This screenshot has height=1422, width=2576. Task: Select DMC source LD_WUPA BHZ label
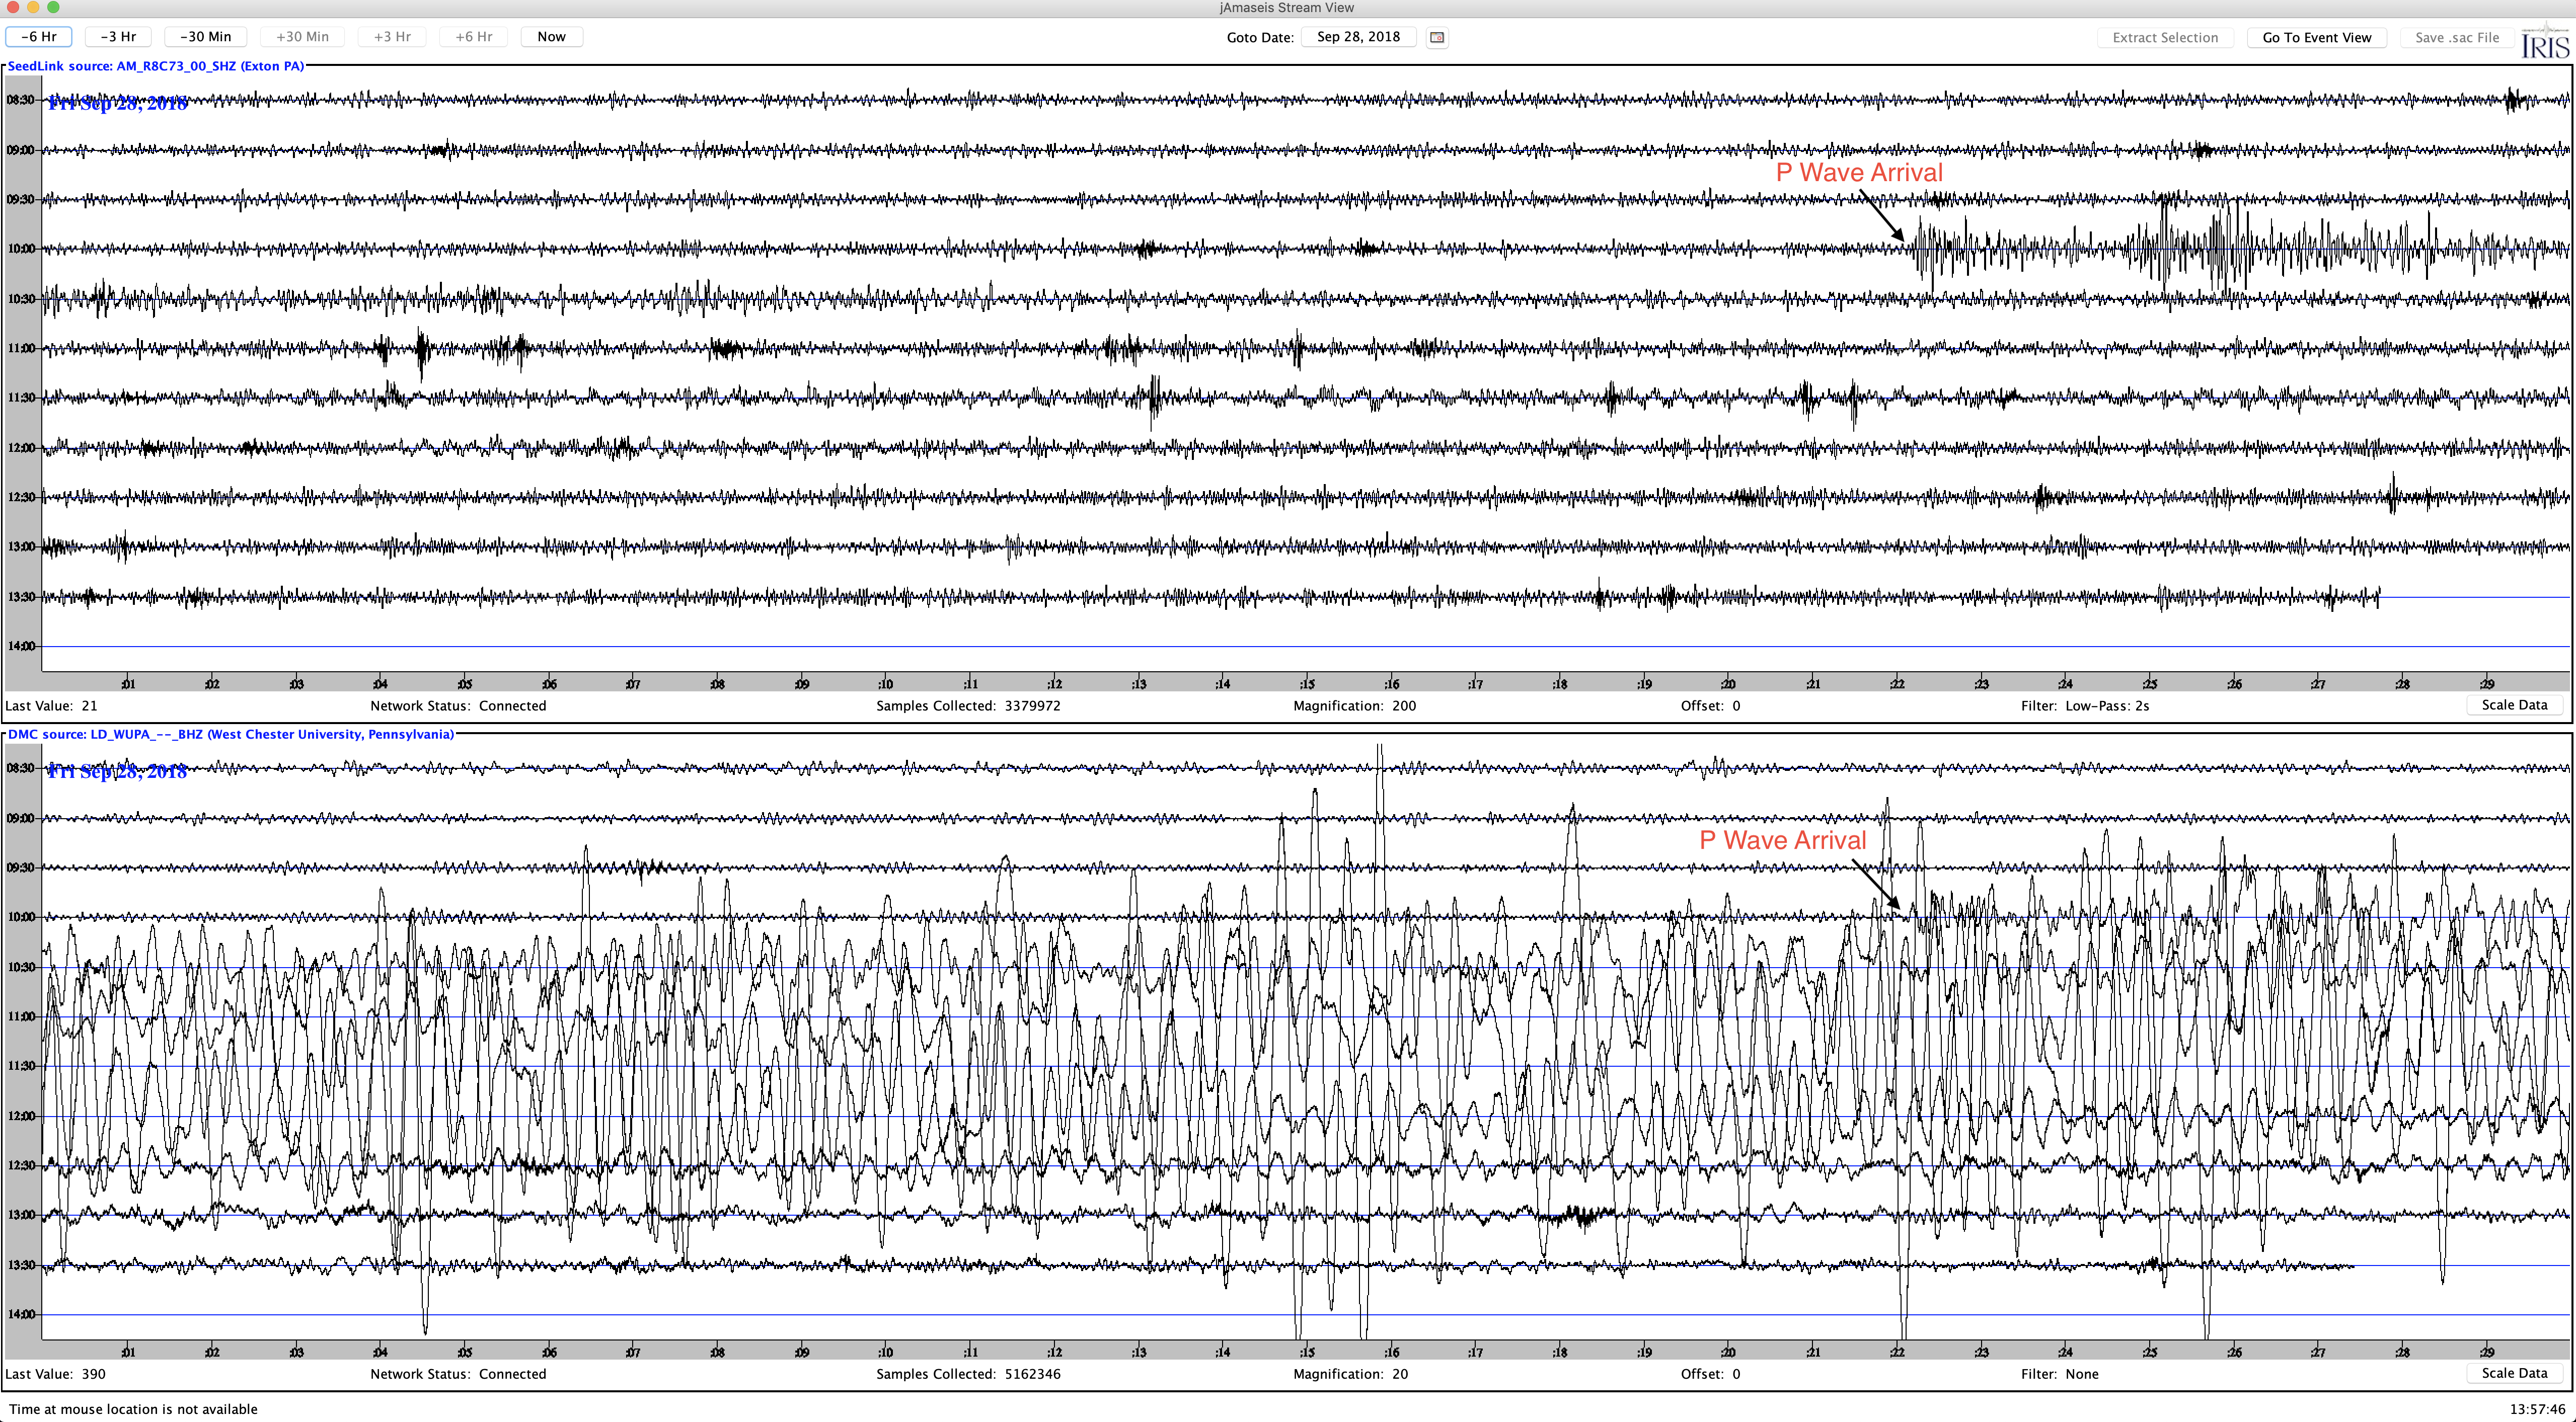pyautogui.click(x=231, y=734)
